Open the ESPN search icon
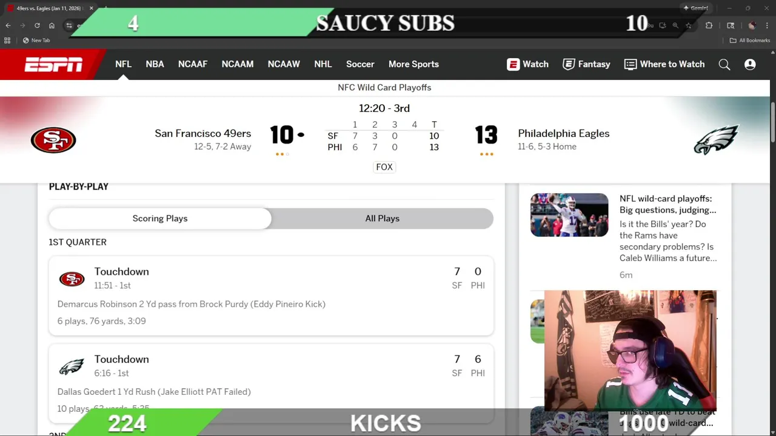 [x=724, y=64]
